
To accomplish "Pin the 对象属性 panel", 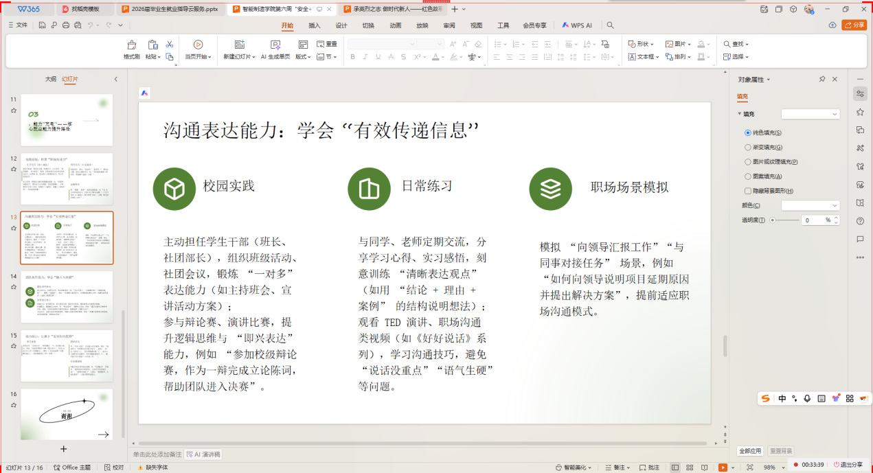I will [822, 80].
